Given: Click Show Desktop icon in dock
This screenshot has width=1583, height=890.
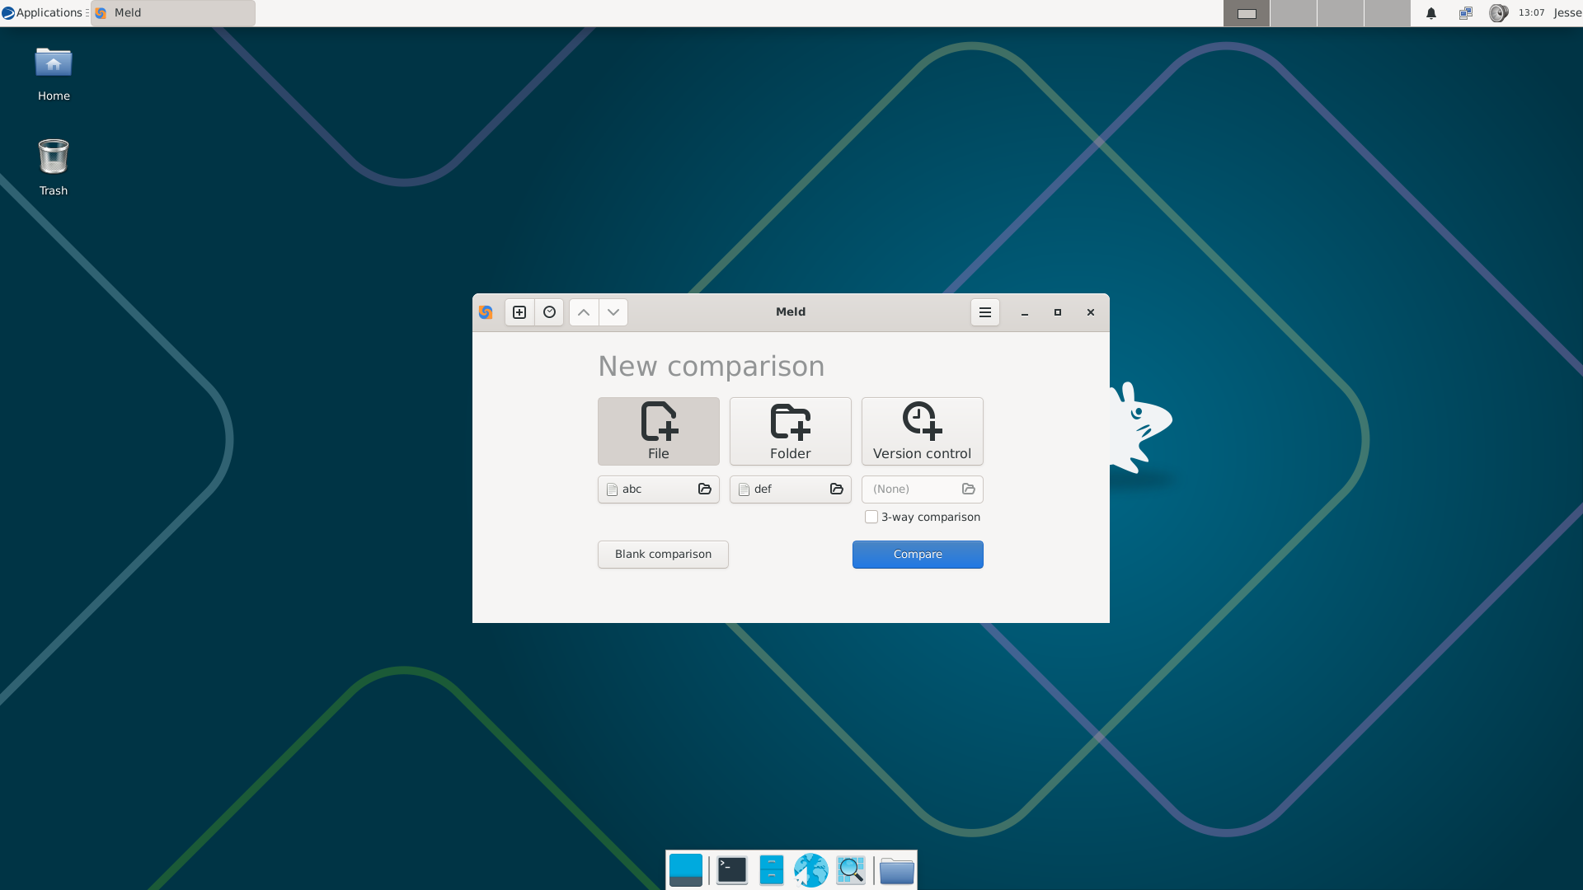Looking at the screenshot, I should pyautogui.click(x=686, y=870).
